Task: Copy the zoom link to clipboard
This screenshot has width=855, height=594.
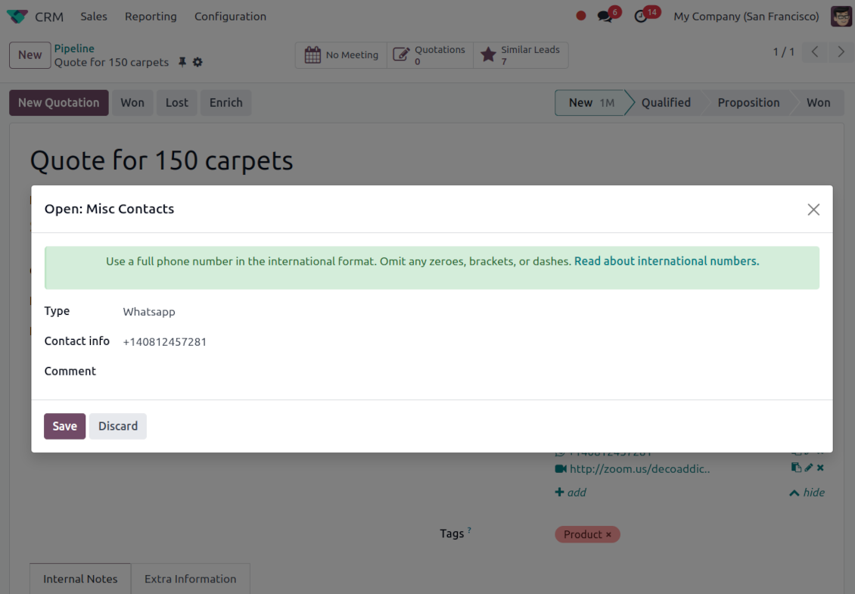Action: point(796,468)
